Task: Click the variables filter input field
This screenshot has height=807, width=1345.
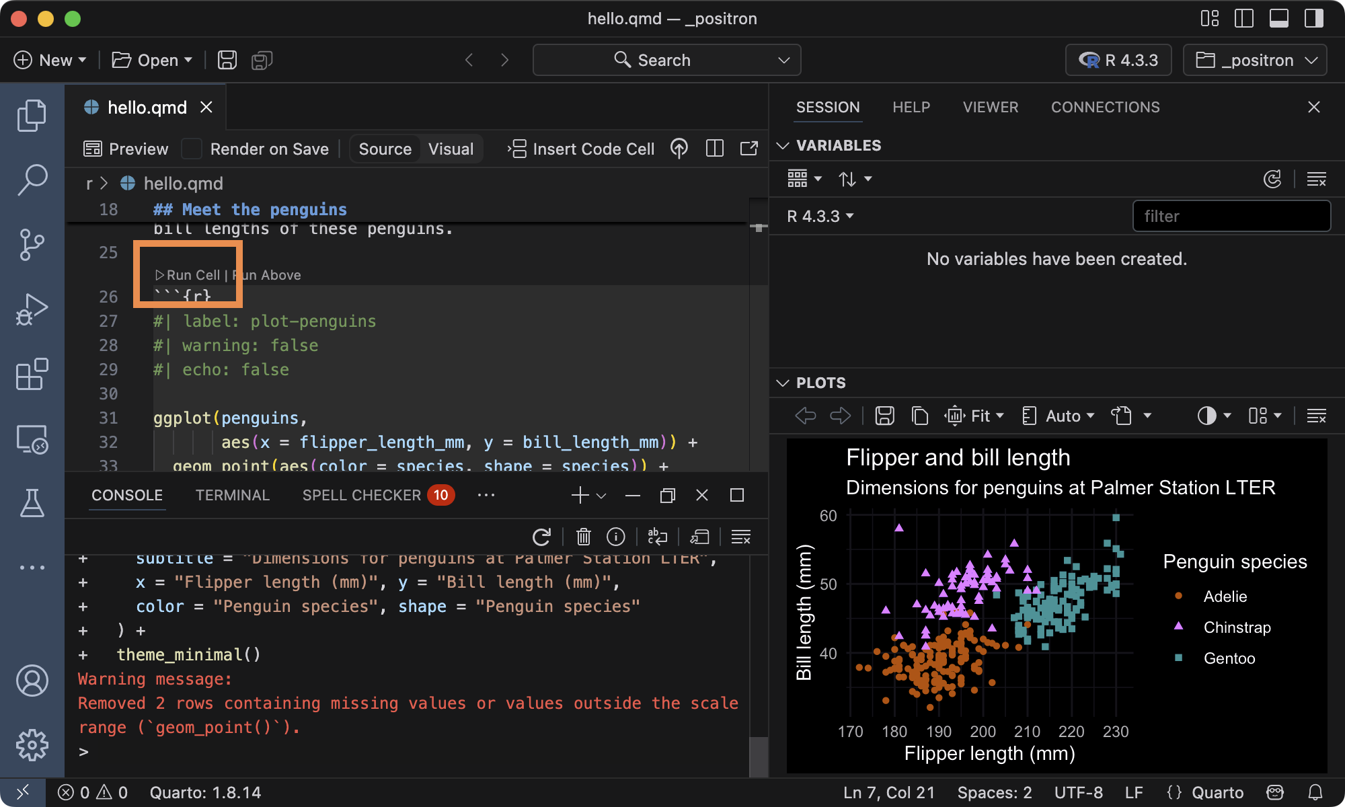Action: (1231, 216)
